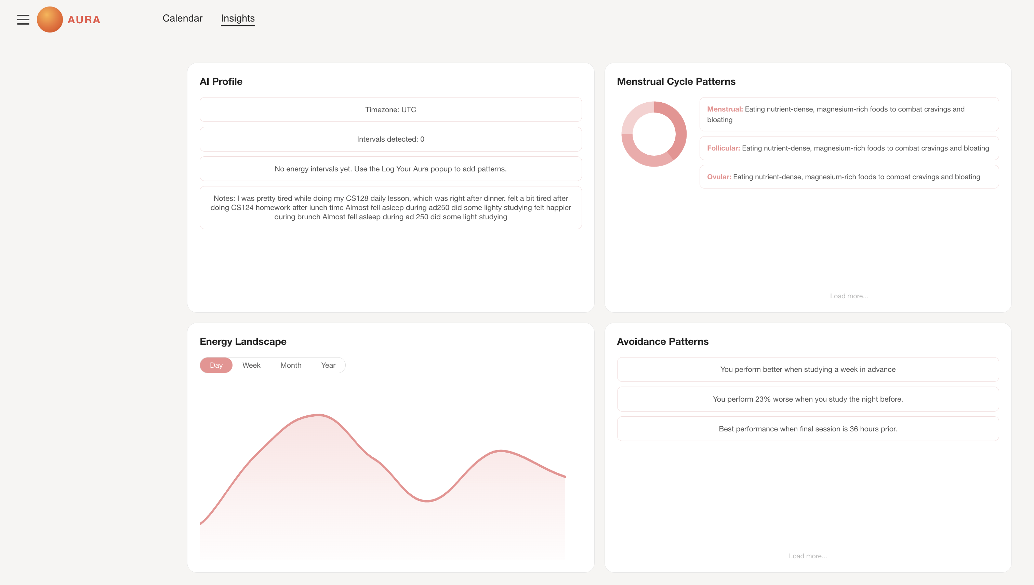This screenshot has height=585, width=1034.
Task: Load more menstrual cycle patterns
Action: (x=849, y=296)
